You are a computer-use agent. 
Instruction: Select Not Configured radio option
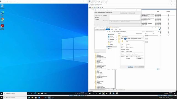pyautogui.click(x=95, y=16)
